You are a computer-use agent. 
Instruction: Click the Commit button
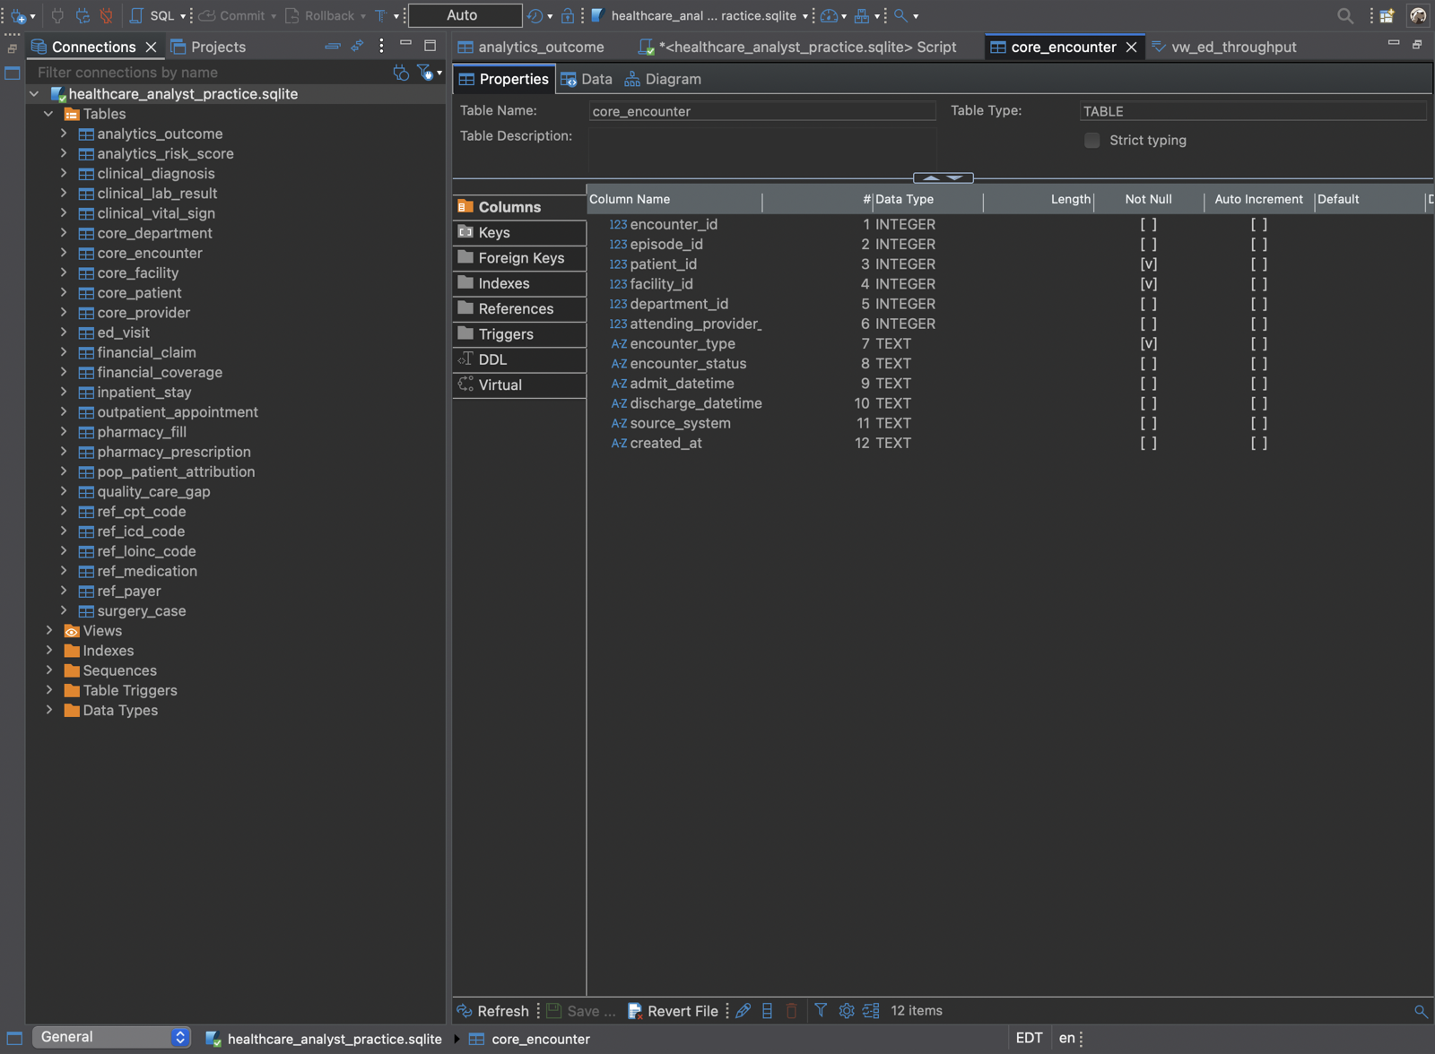point(232,16)
